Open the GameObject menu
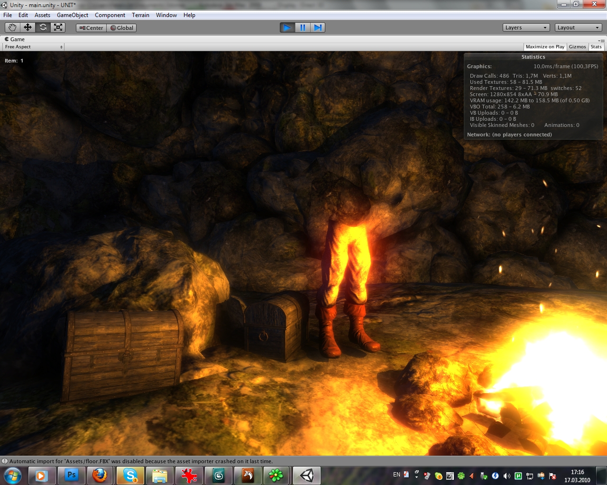607x485 pixels. click(73, 15)
